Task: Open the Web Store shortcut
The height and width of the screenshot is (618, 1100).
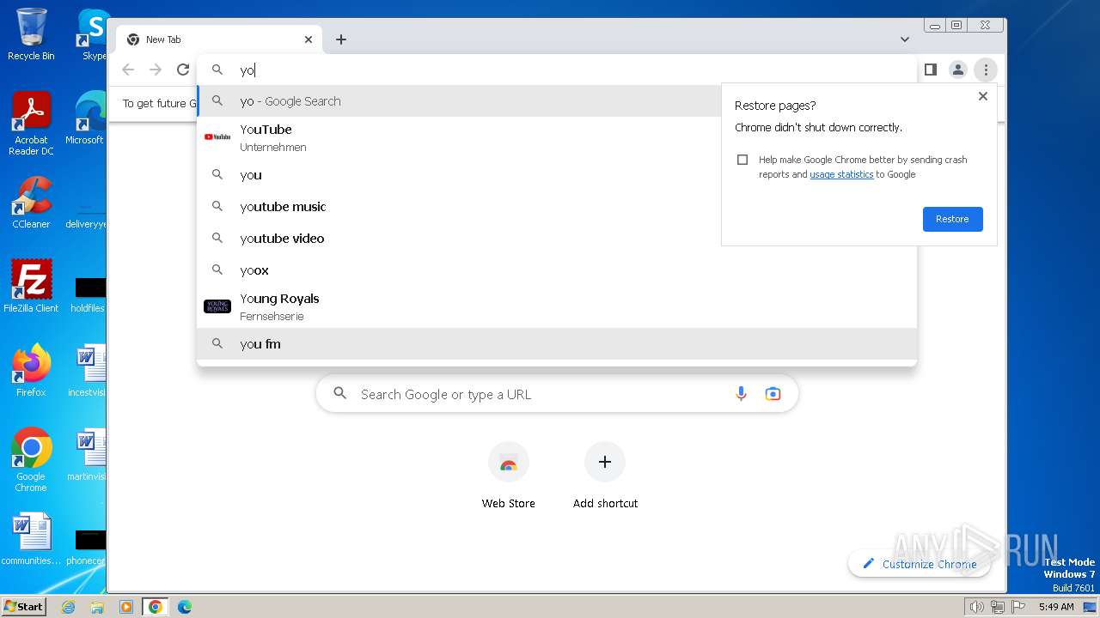Action: (508, 476)
